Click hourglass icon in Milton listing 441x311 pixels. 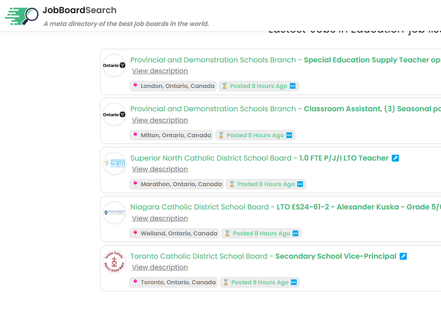coord(221,135)
